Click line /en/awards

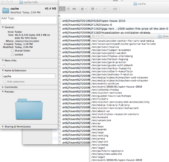pyautogui.click(x=99, y=130)
